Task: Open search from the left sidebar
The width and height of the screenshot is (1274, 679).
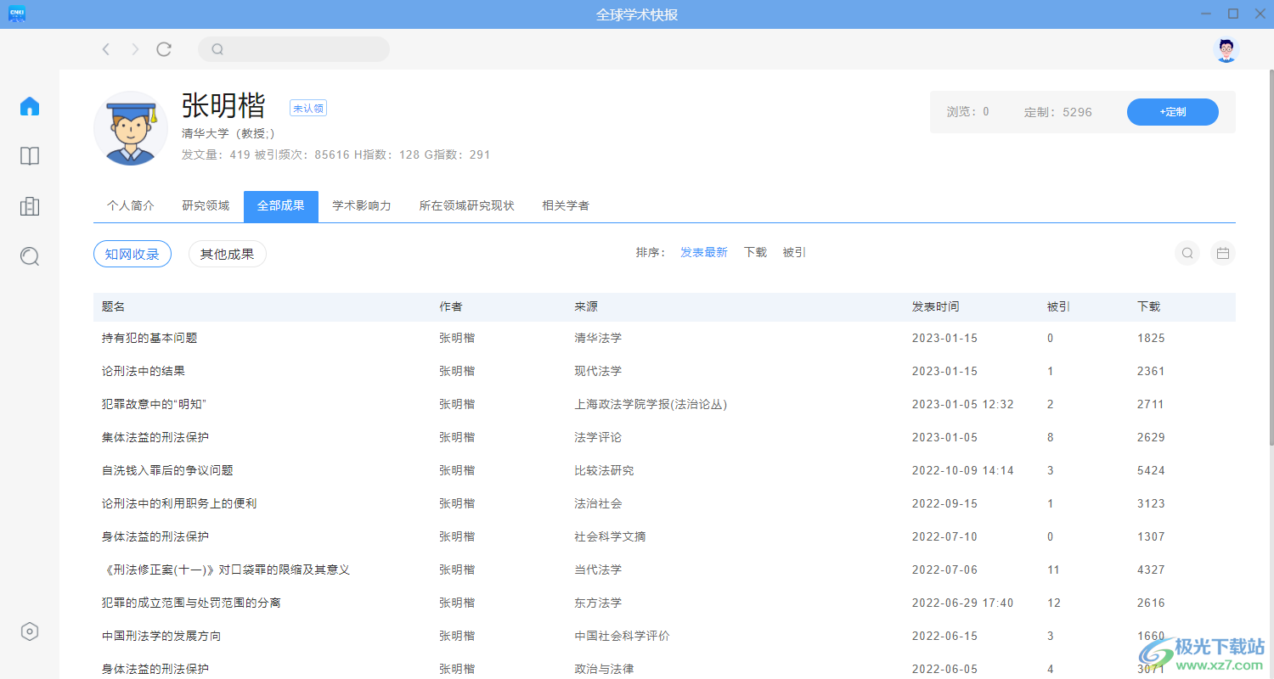Action: point(29,256)
